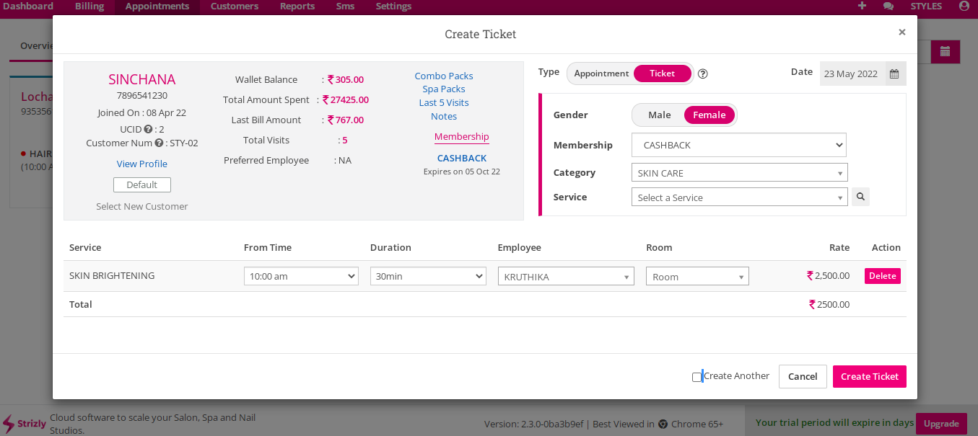The image size is (978, 436).
Task: Cancel the ticket creation
Action: click(x=803, y=376)
